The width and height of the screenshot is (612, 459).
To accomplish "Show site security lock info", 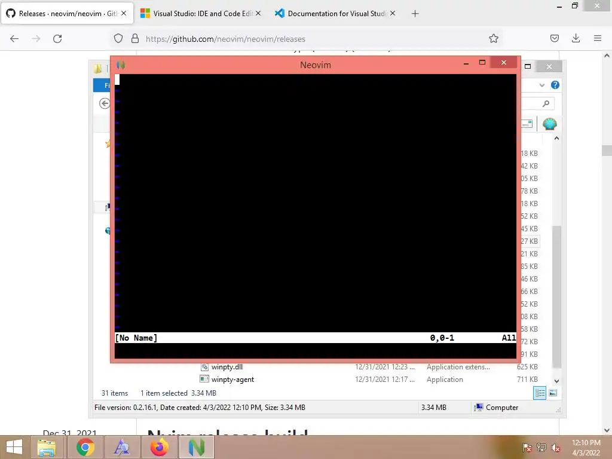I will (135, 38).
